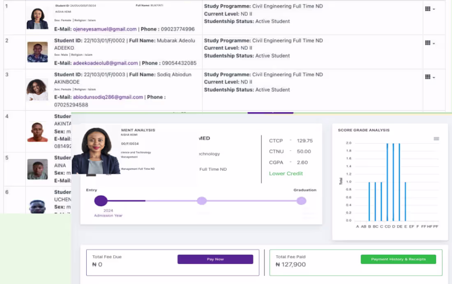Open the actions grid menu for ojeneyesamuel row
Image resolution: width=452 pixels, height=284 pixels.
click(430, 9)
